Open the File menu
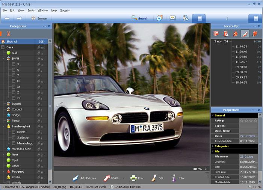The height and width of the screenshot is (190, 263). pos(5,11)
